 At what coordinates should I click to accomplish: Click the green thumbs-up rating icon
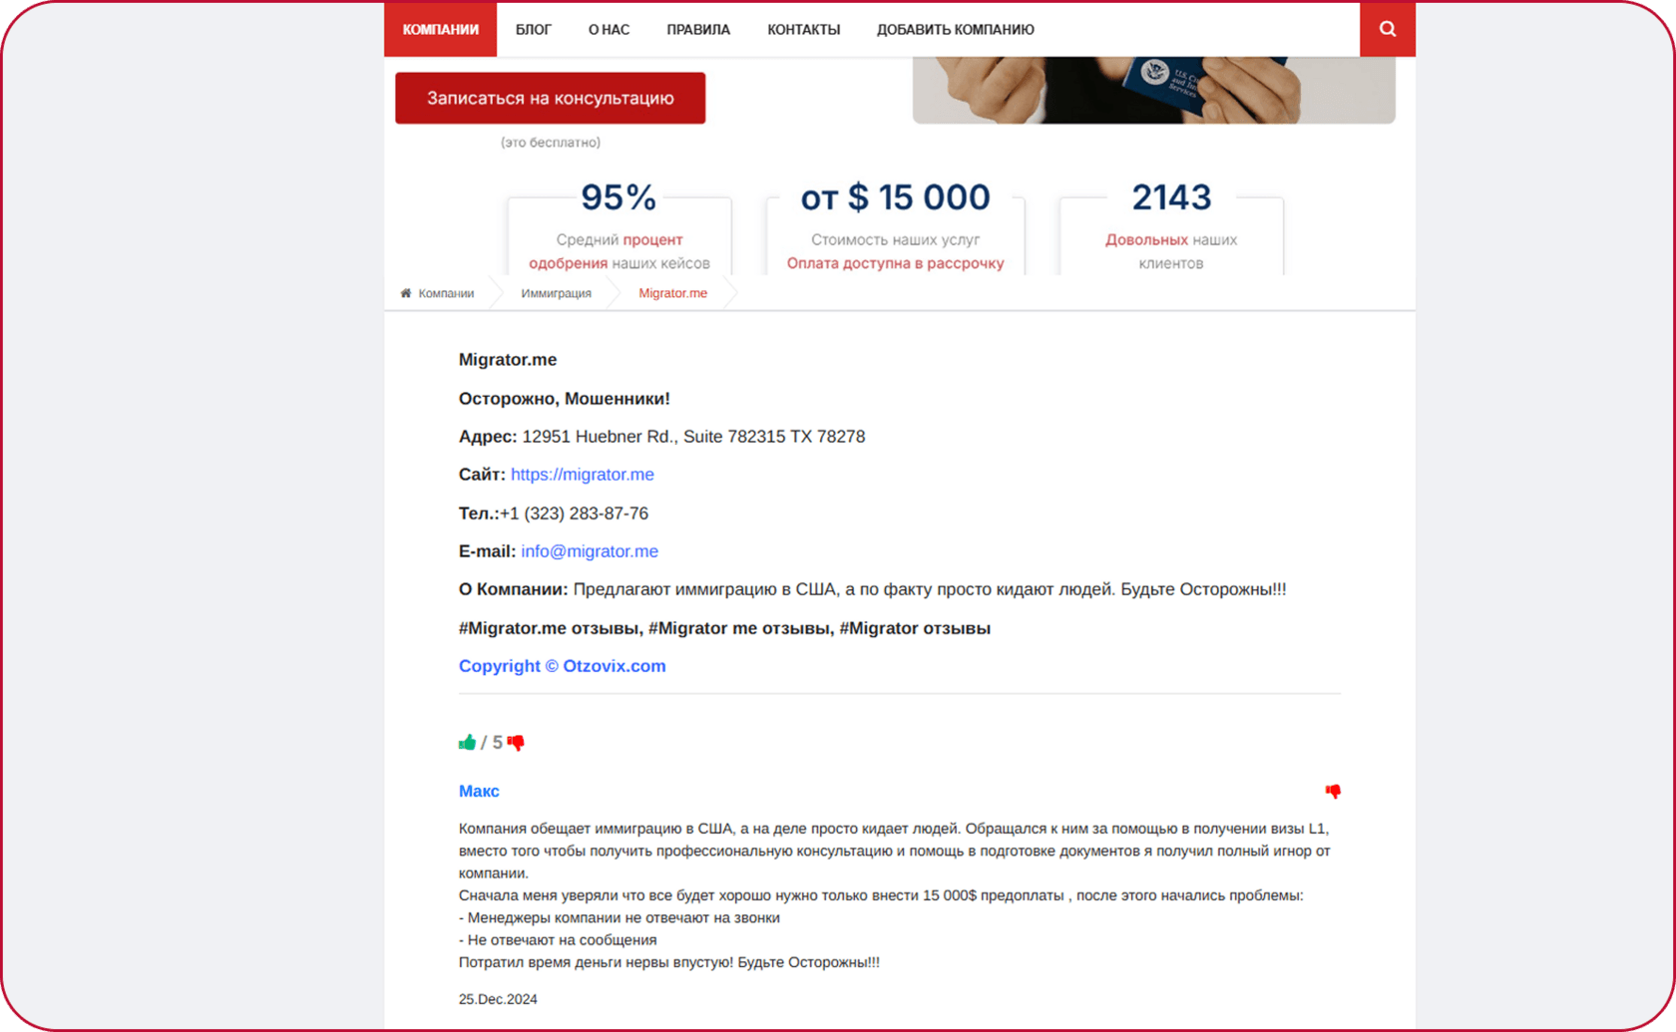click(x=467, y=742)
